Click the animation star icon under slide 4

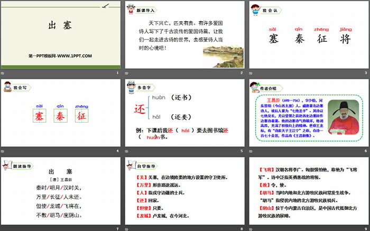(2, 151)
